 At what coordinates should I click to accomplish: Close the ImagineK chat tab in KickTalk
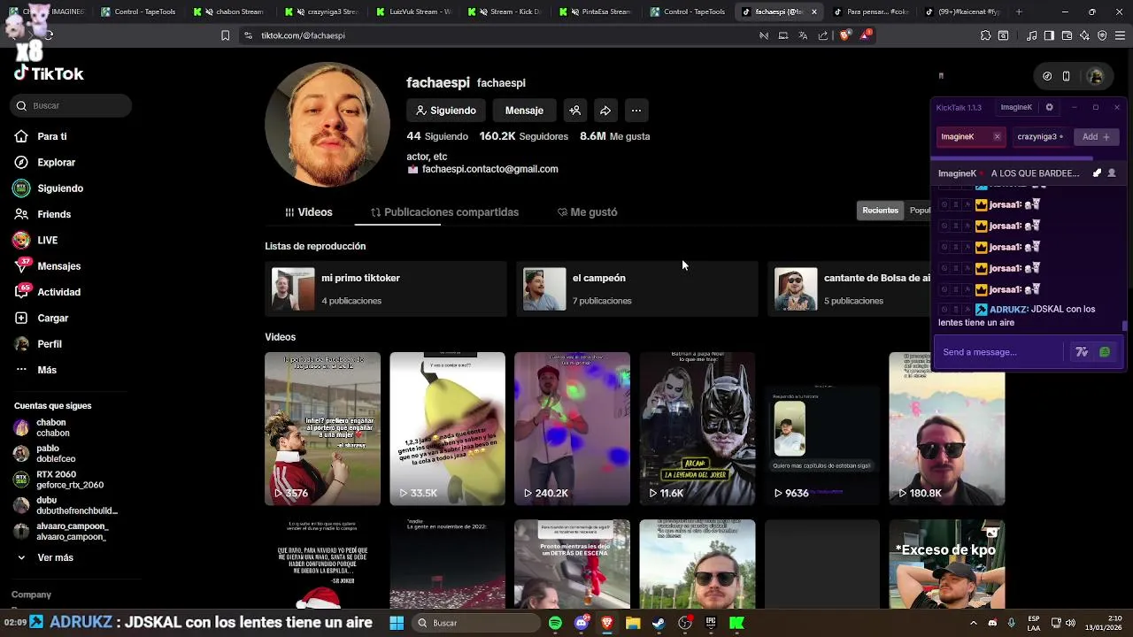[997, 137]
